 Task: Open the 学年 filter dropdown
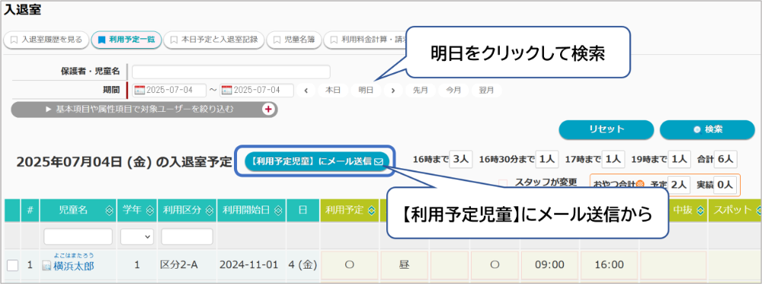point(136,237)
